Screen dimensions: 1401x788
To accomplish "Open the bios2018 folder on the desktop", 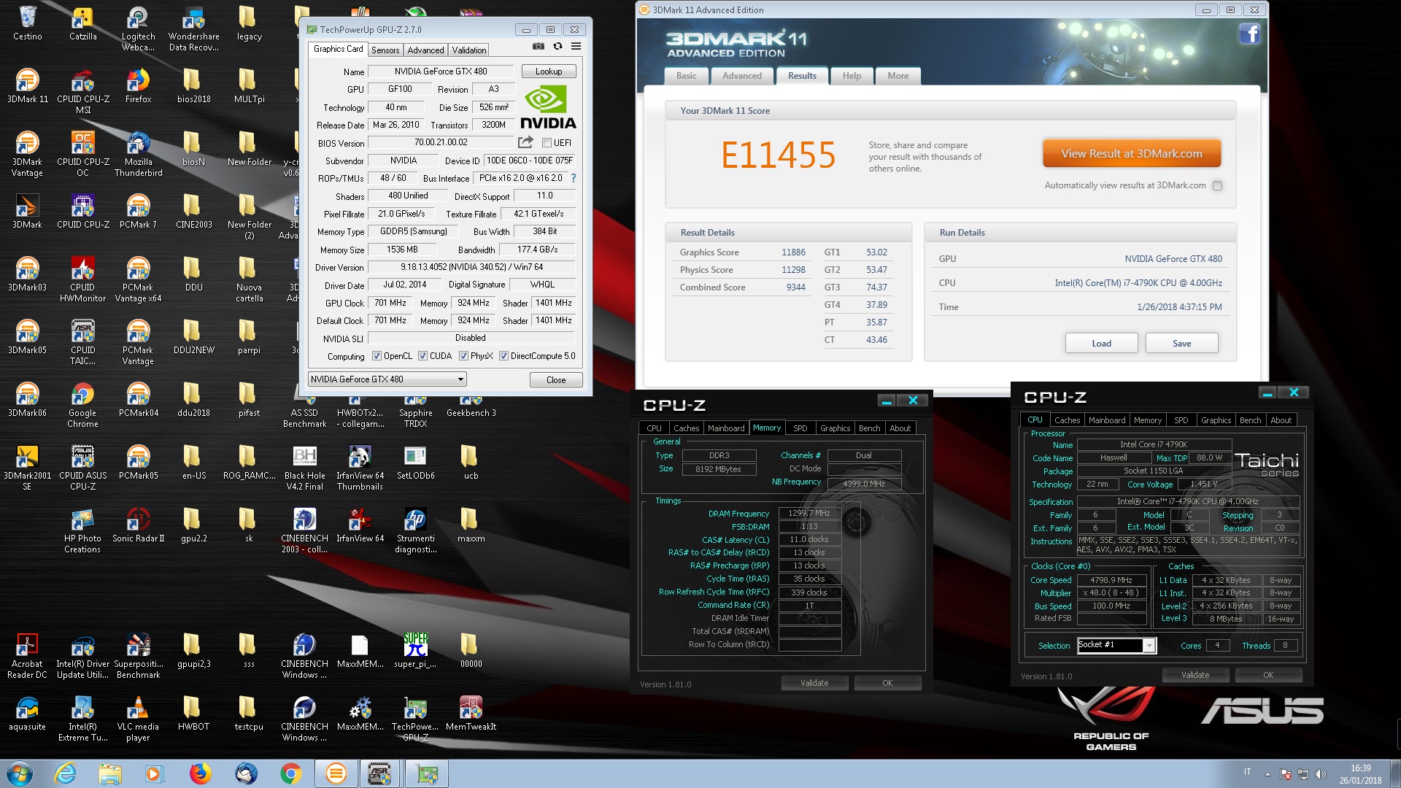I will 193,87.
